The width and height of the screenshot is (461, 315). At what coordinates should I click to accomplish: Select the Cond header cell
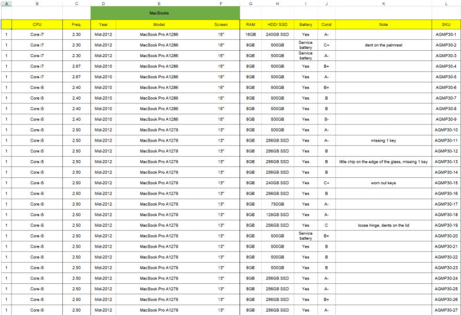[x=326, y=24]
